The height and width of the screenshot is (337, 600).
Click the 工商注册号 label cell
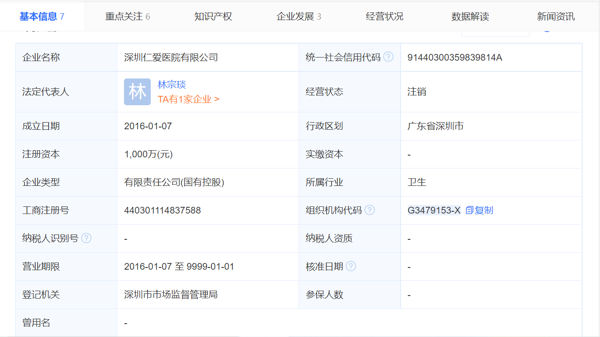[66, 210]
